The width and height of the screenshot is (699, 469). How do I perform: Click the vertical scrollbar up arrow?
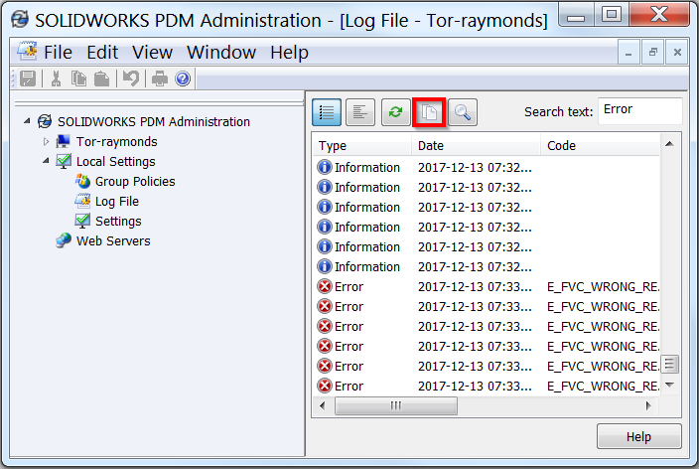669,144
